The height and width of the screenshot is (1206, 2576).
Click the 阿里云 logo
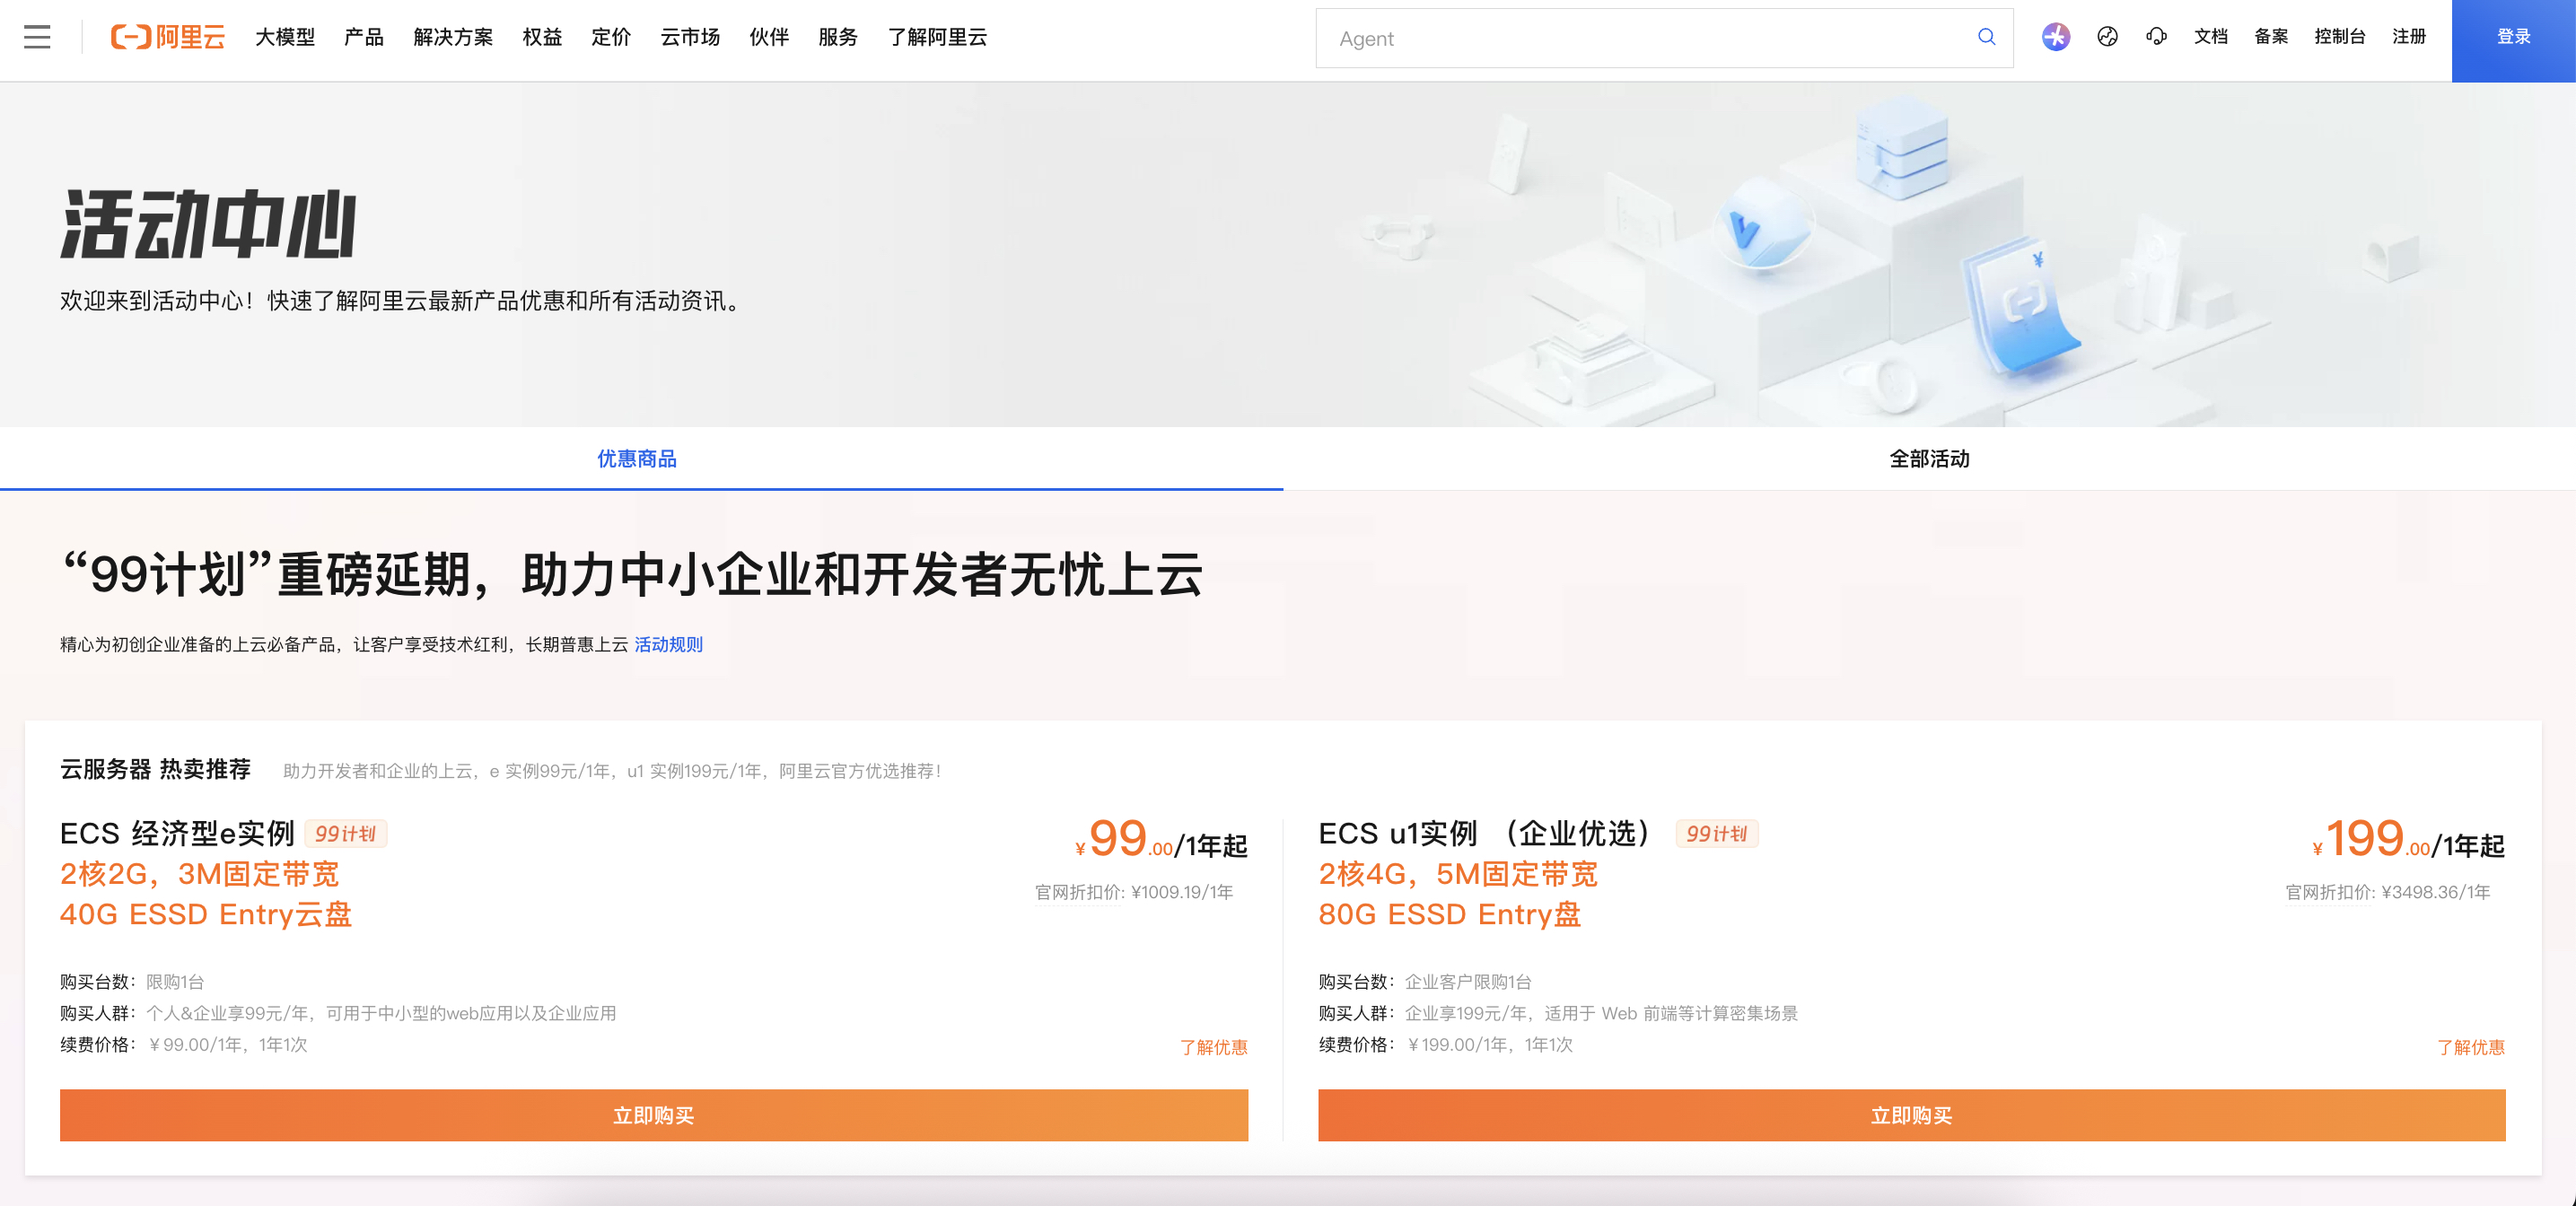167,37
